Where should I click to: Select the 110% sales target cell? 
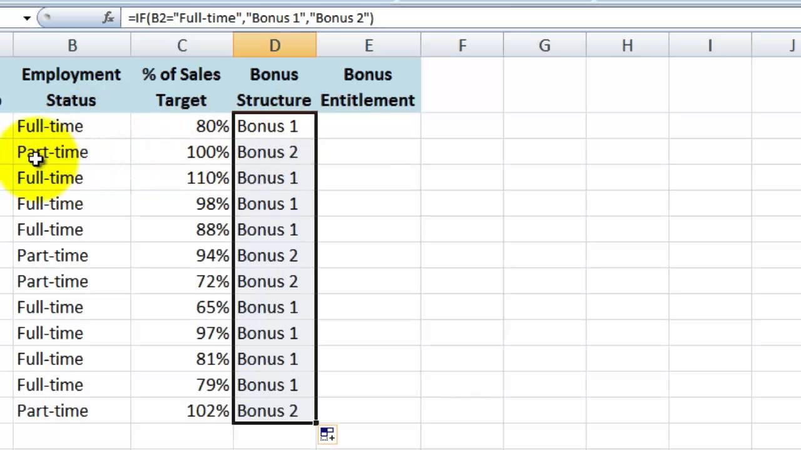[181, 178]
